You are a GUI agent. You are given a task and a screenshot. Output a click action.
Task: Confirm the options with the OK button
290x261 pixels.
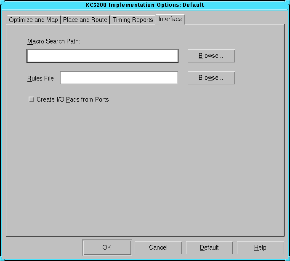107,248
